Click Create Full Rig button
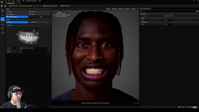199x112 pixels. point(14,6)
